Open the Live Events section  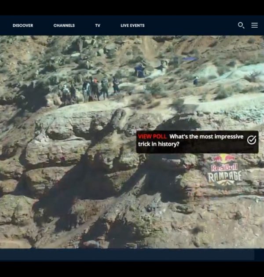pos(132,26)
